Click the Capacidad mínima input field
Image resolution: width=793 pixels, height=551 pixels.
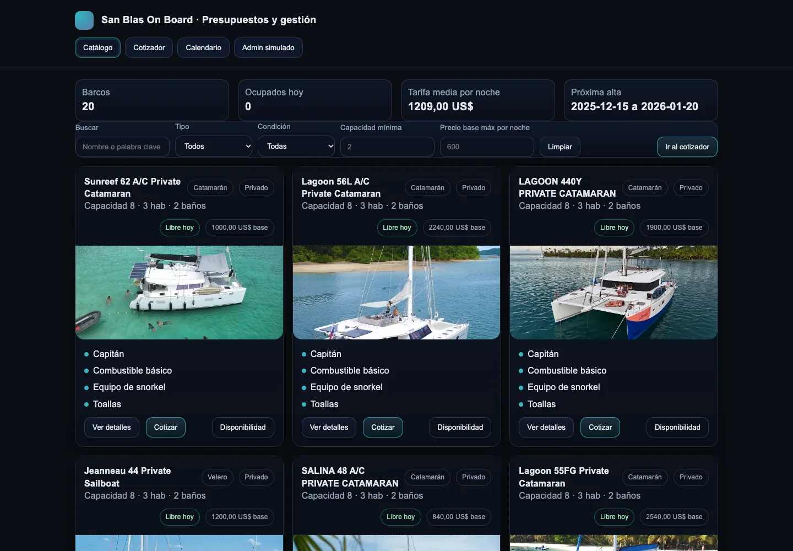click(387, 147)
